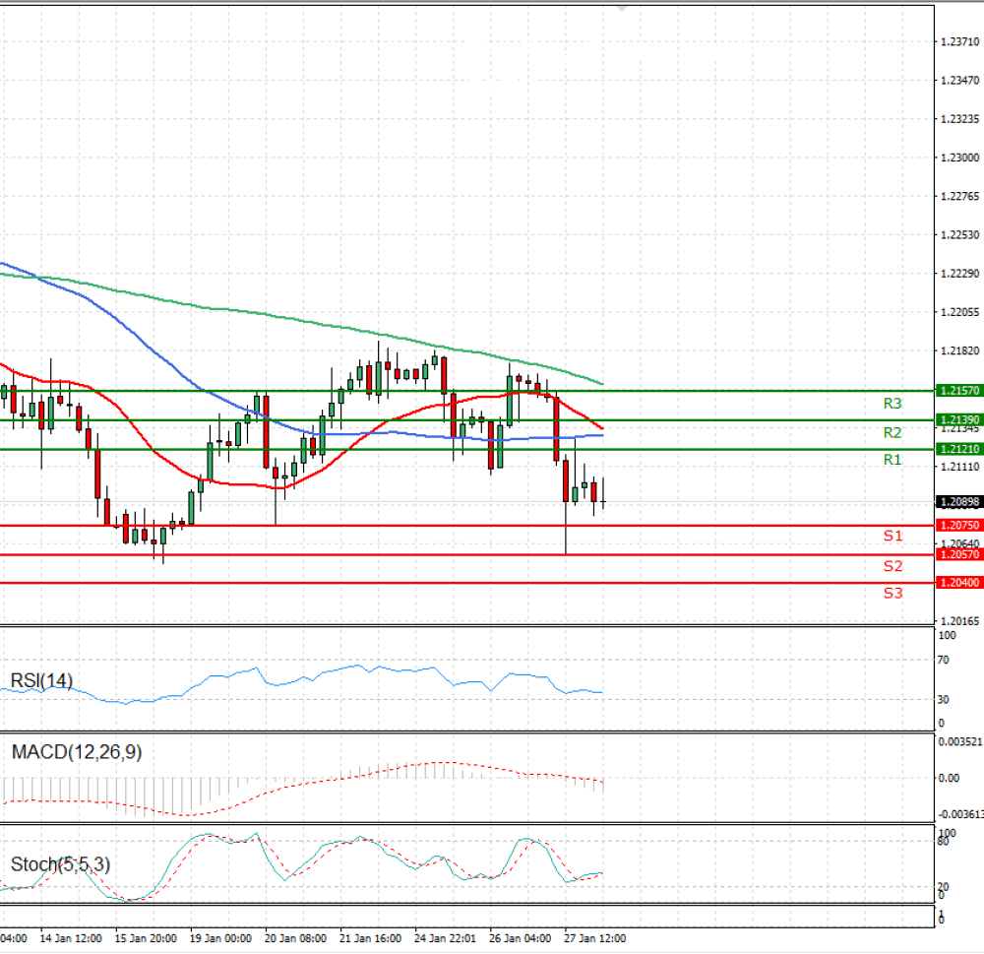Click the 1.21110 price axis value
984x954 pixels.
[960, 467]
